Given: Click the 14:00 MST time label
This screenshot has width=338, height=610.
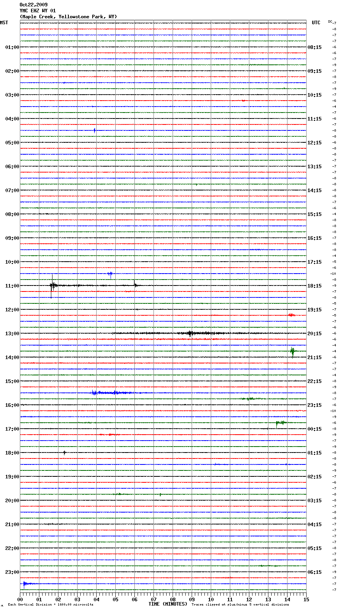Looking at the screenshot, I should (x=12, y=357).
